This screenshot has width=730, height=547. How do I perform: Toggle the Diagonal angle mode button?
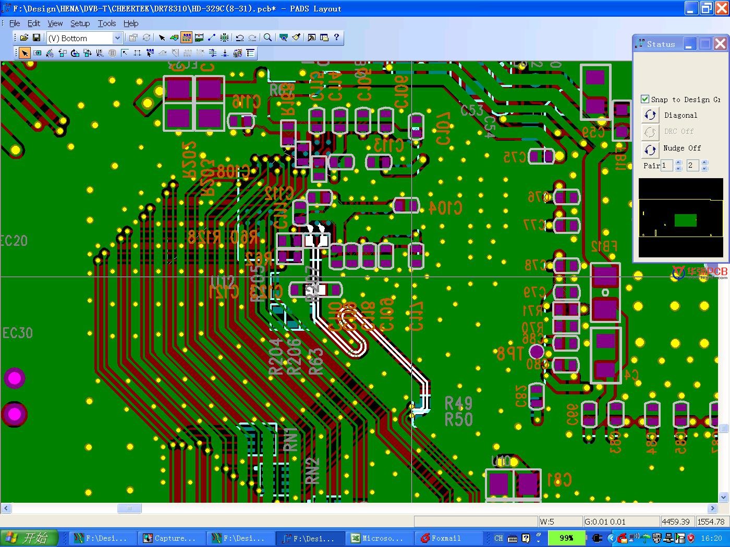pos(650,115)
